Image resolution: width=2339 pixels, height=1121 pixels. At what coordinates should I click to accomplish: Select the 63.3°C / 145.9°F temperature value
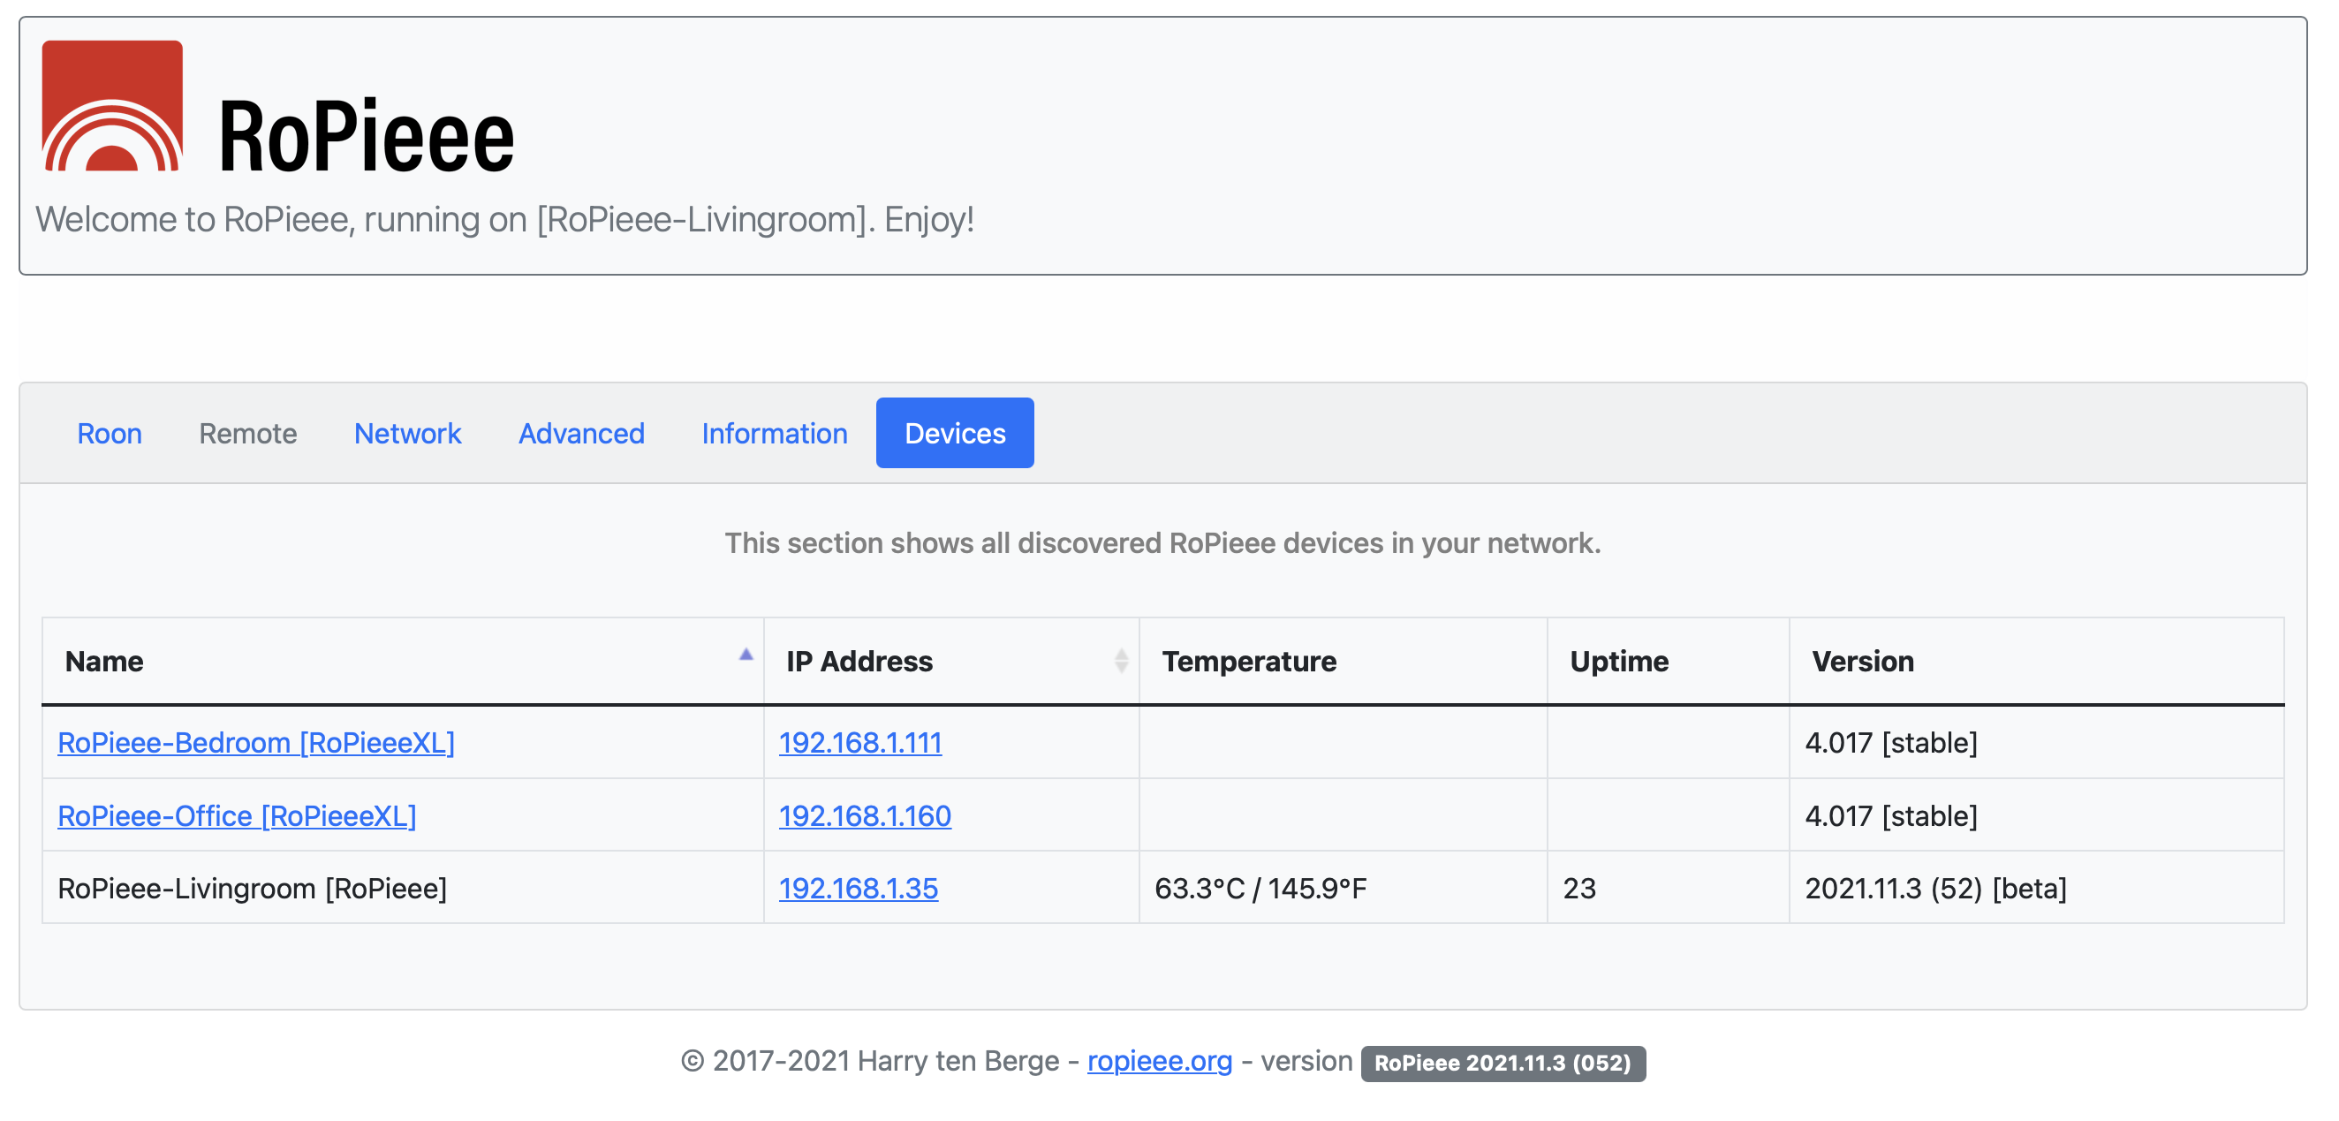1260,889
